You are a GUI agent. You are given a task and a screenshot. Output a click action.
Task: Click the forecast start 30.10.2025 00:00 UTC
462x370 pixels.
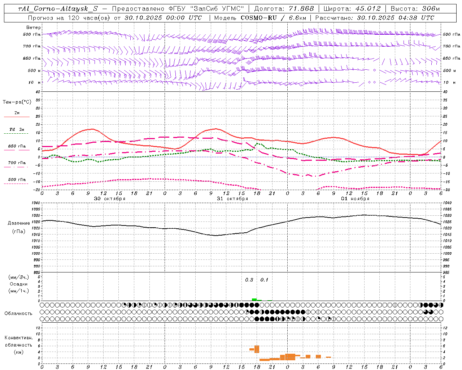point(163,18)
